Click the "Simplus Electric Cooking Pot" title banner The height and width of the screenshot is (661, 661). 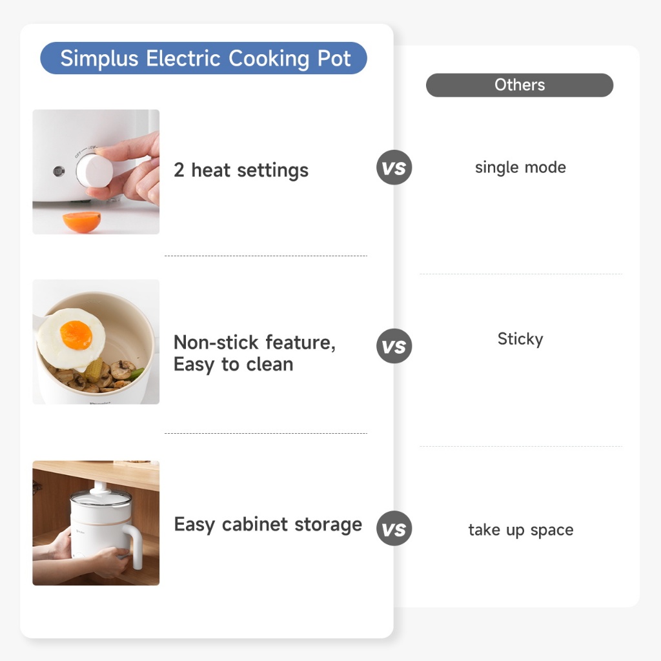click(203, 59)
